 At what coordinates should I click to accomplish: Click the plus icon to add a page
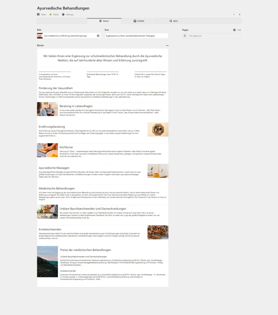tap(234, 30)
